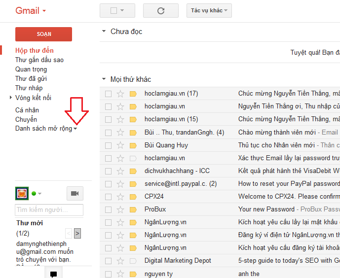Viewport: 340px width, 278px height.
Task: Click the refresh inbox button
Action: [x=161, y=11]
